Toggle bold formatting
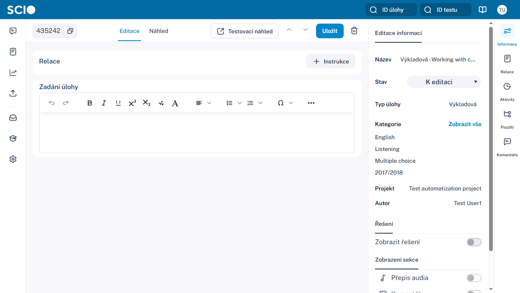 coord(90,103)
